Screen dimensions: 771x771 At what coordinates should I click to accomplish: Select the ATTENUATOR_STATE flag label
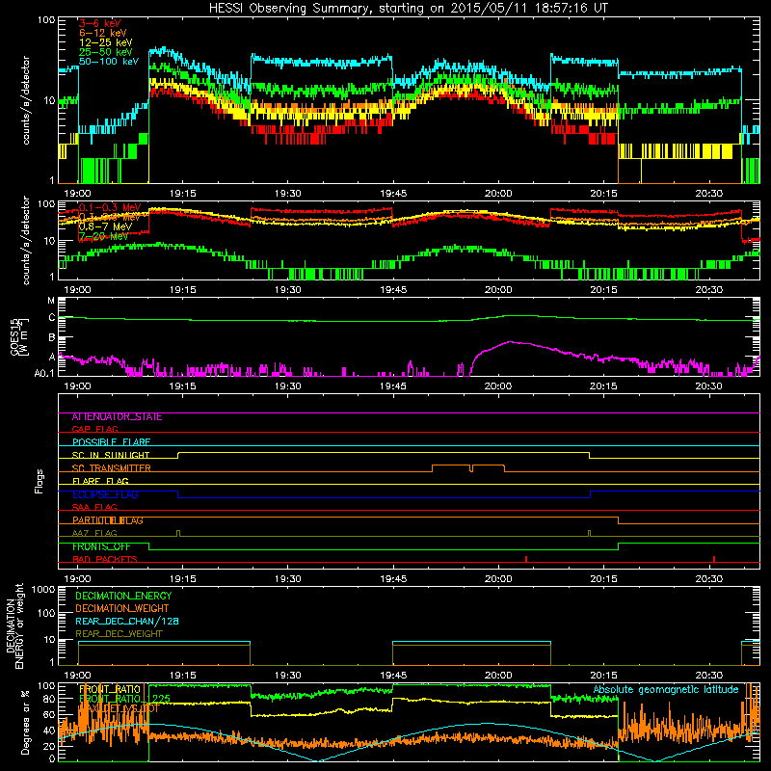point(117,417)
